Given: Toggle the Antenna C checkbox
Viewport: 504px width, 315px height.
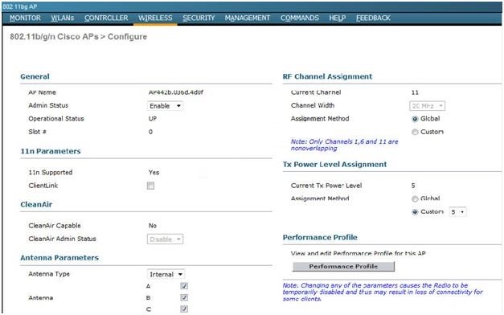Looking at the screenshot, I should (184, 309).
